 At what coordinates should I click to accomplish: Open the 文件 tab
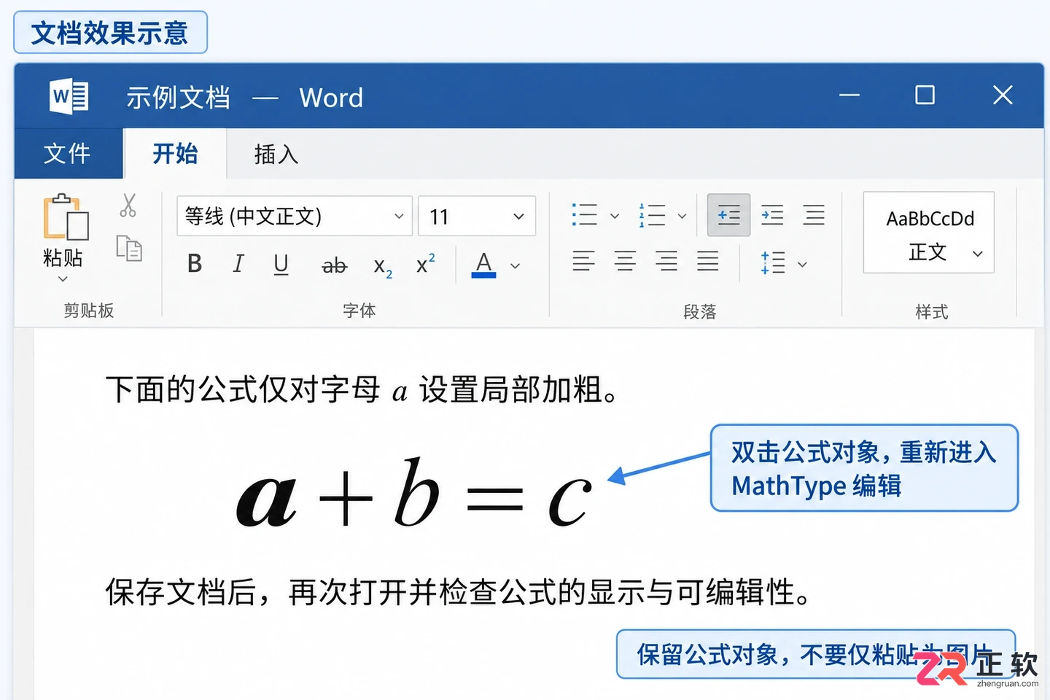(68, 153)
